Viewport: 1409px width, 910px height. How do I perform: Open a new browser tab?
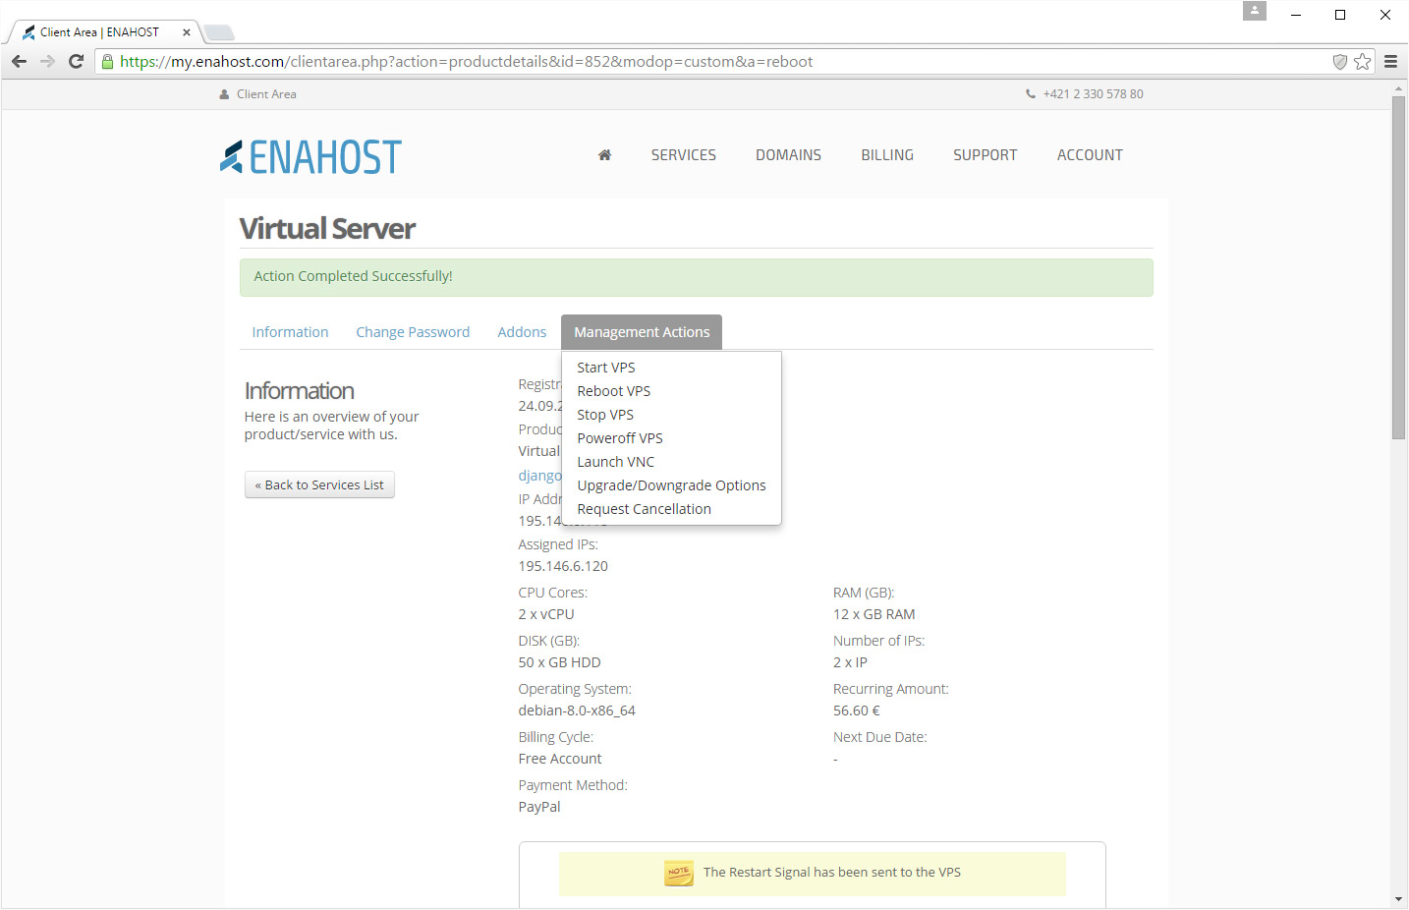tap(218, 32)
